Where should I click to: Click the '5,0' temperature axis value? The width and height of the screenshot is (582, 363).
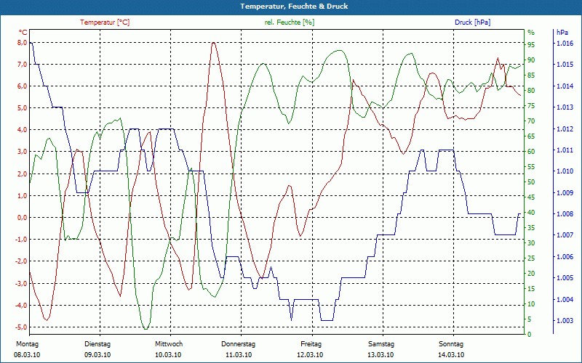coord(23,107)
